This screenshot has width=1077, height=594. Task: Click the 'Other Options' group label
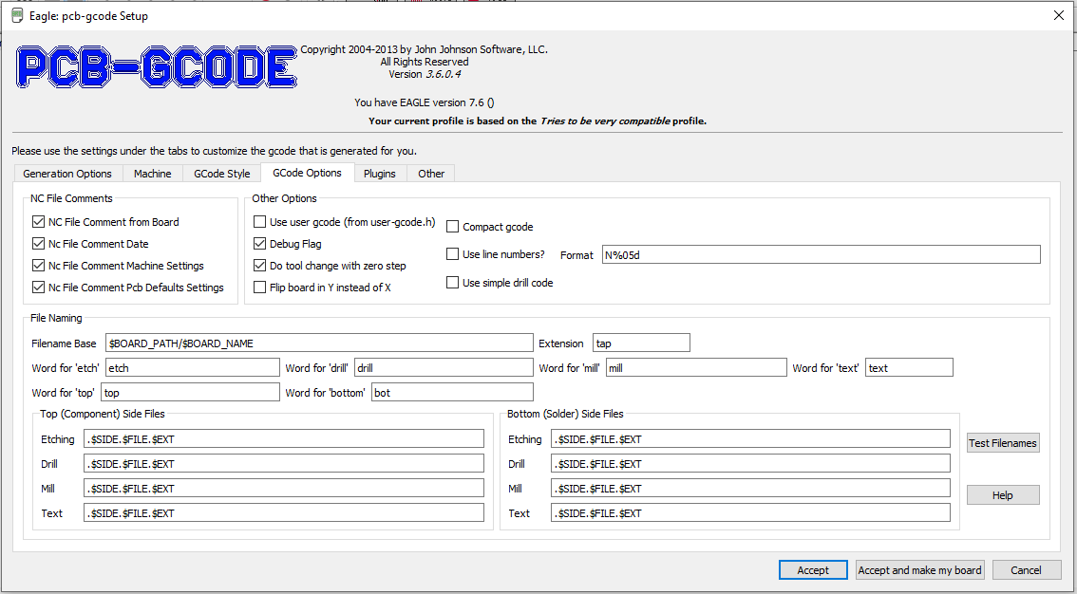pyautogui.click(x=284, y=198)
